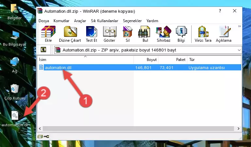Screen dimensions: 251x147
Task: Click the help question mark button
Action: click(x=220, y=11)
